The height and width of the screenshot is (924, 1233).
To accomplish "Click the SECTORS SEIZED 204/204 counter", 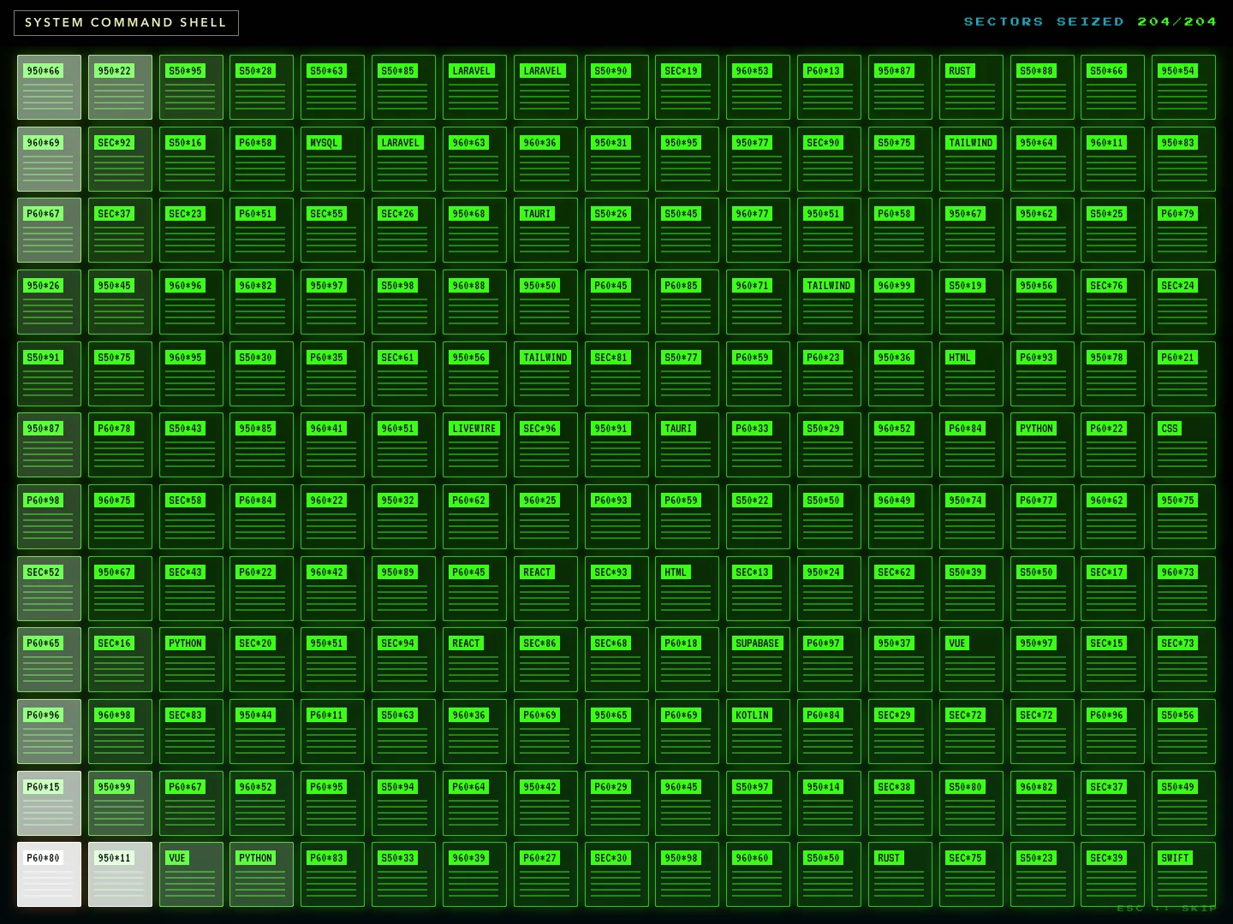I will coord(1090,21).
